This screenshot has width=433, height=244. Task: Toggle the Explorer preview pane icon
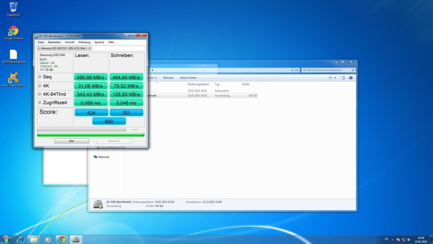pos(343,78)
